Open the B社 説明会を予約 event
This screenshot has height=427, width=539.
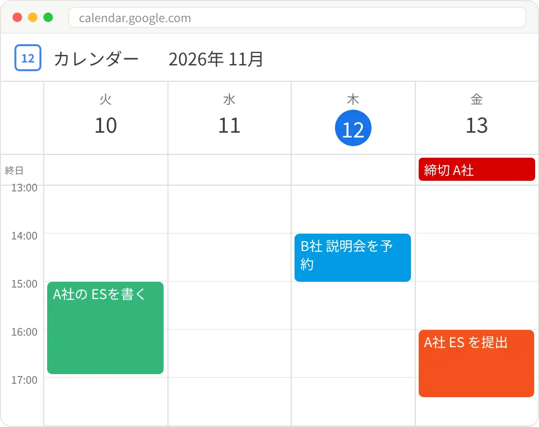coord(353,258)
